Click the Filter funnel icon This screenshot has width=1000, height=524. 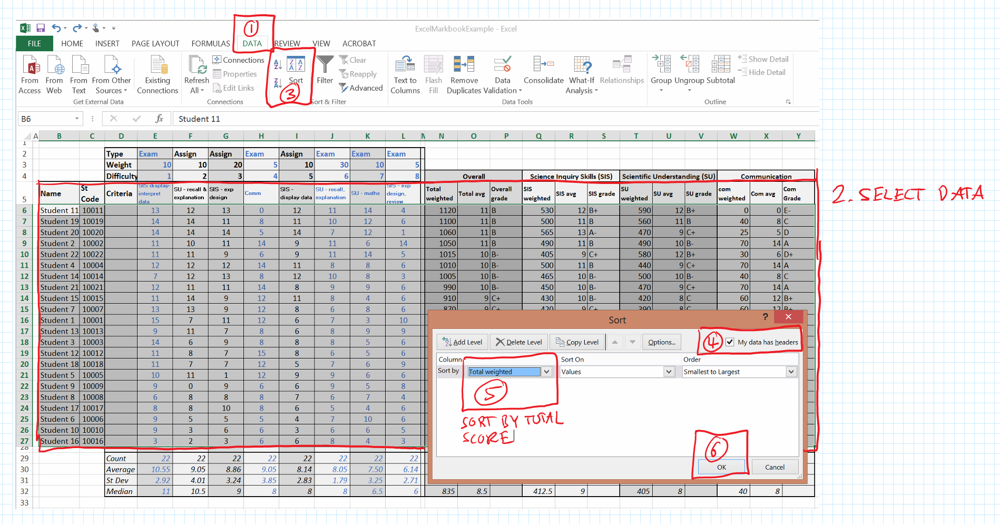325,65
